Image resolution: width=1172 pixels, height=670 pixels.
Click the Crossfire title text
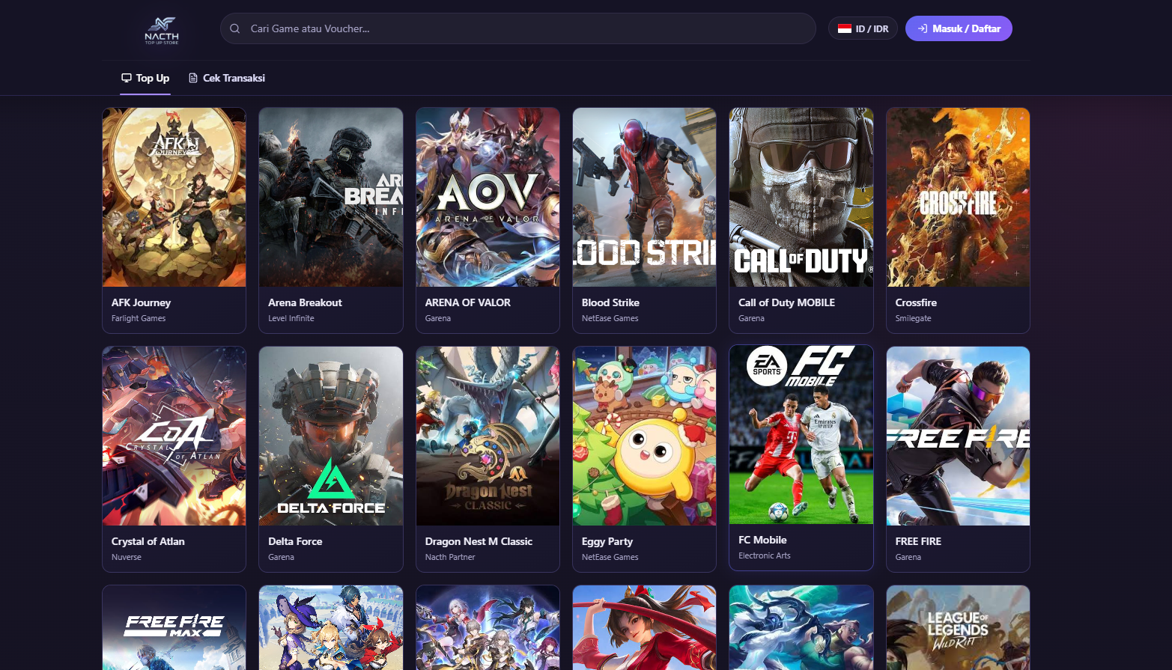point(916,302)
